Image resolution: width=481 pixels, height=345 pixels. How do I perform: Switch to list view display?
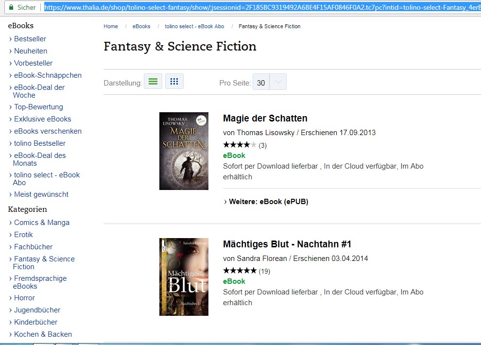click(x=153, y=81)
